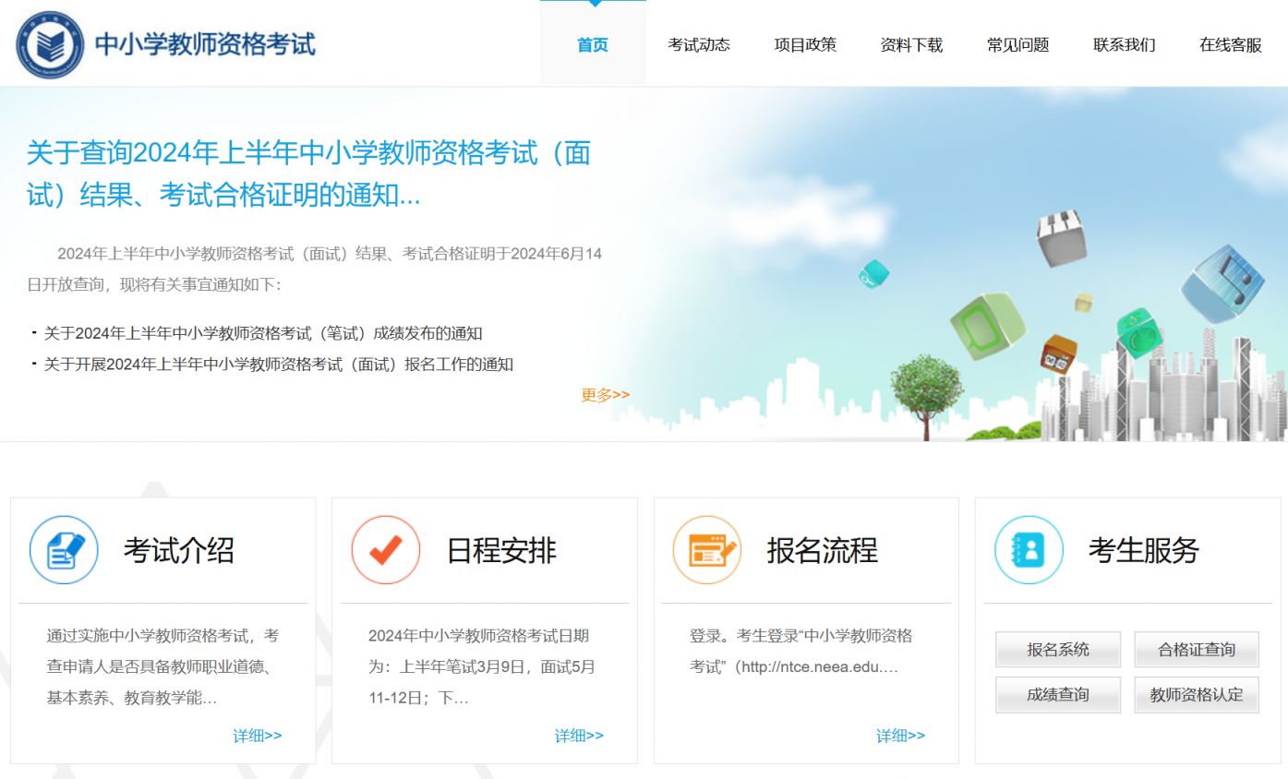Click the 报名流程 card heading
Screen dimensions: 1288x779
[x=822, y=550]
